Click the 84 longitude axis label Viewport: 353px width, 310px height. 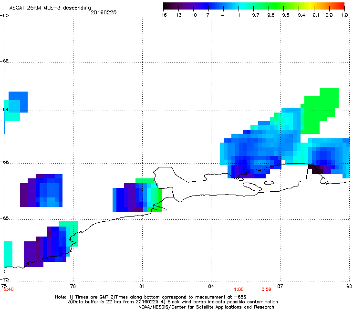click(x=211, y=286)
